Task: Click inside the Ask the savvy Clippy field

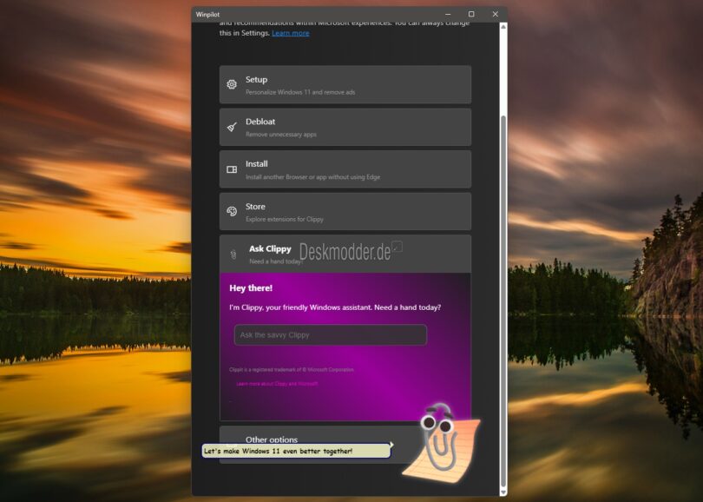Action: click(330, 334)
